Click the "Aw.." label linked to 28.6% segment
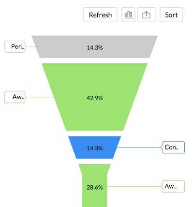This screenshot has width=193, height=207. tap(173, 186)
